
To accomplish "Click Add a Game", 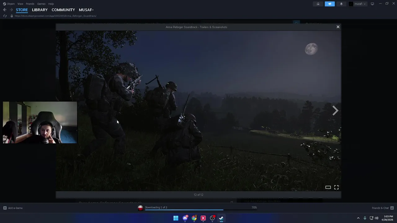I will click(x=13, y=208).
